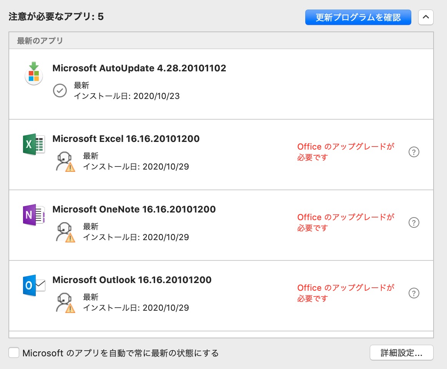Click the support warning icon under Outlook
Viewport: 447px width, 369px height.
click(65, 303)
